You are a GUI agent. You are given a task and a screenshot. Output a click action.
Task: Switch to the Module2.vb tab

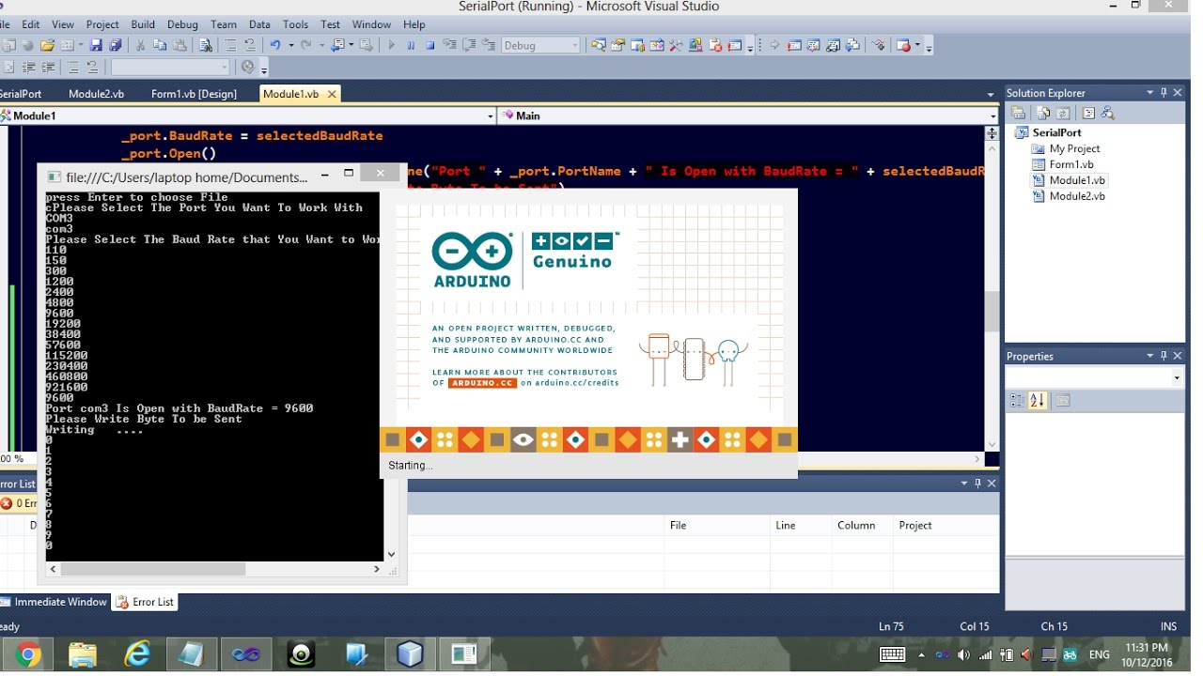[x=96, y=94]
